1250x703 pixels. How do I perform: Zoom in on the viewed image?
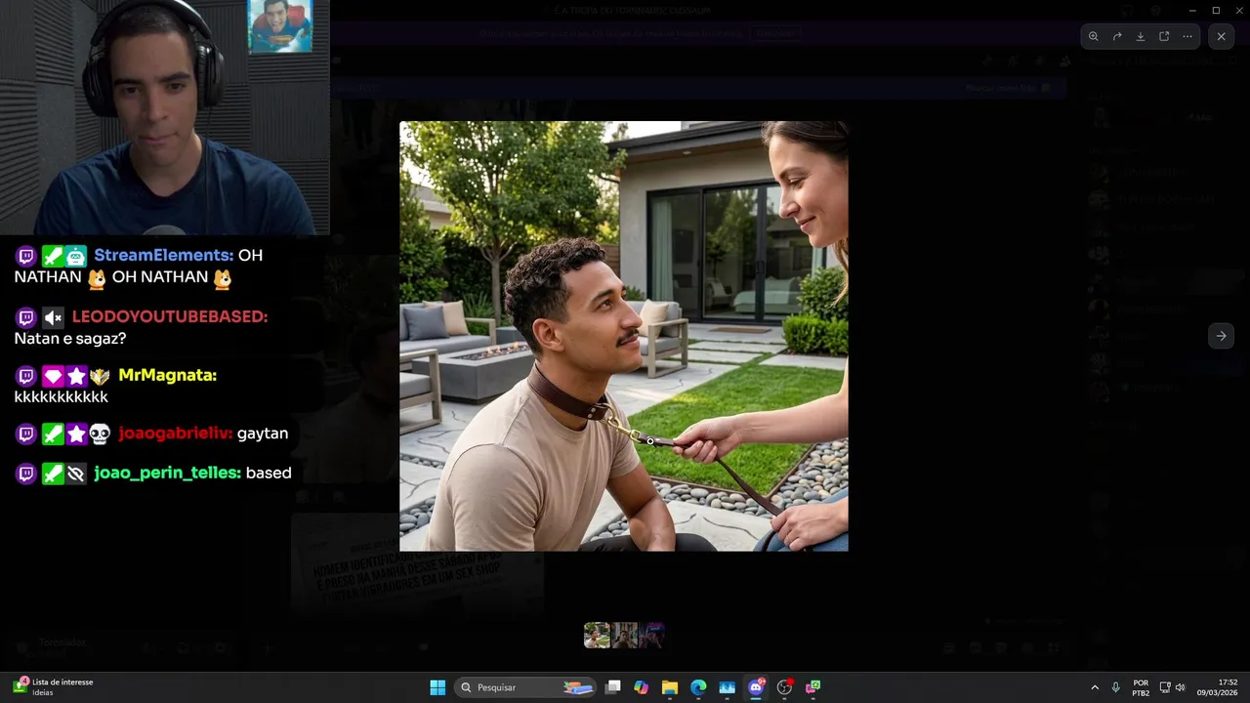(1093, 36)
